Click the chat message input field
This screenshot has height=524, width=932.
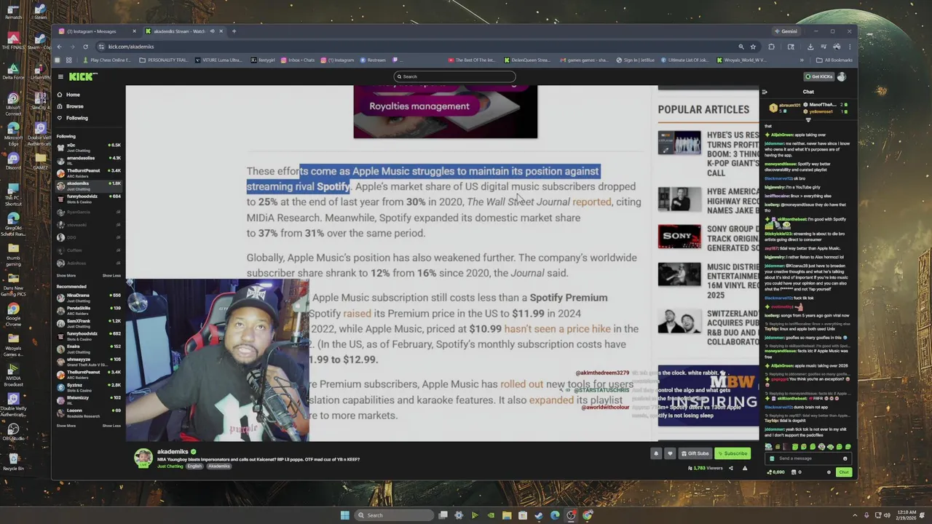click(808, 458)
